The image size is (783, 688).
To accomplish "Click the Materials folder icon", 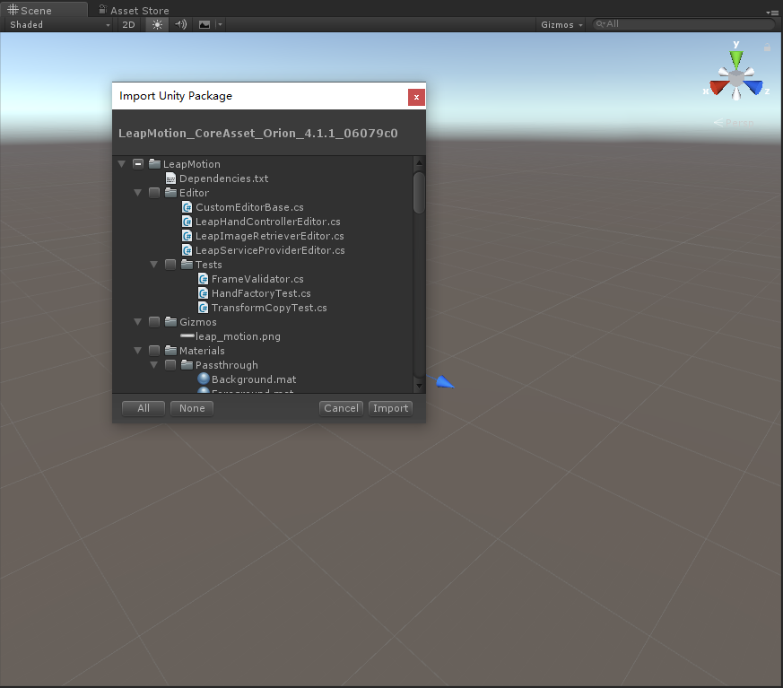I will (170, 350).
